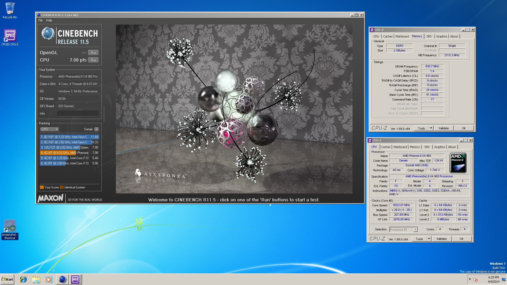Image resolution: width=507 pixels, height=285 pixels.
Task: Switch to Mainboard tab in upper CPU-Z
Action: (x=402, y=36)
